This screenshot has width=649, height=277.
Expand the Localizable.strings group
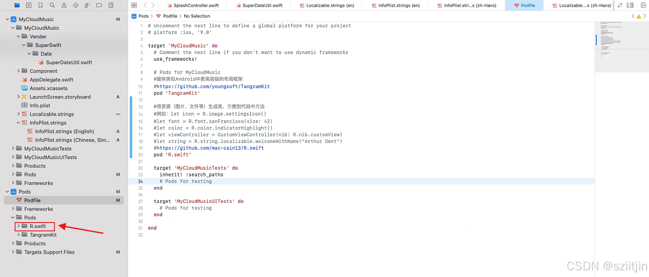(18, 114)
